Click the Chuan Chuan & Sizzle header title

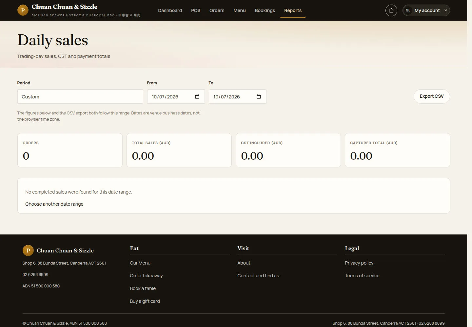pos(65,7)
